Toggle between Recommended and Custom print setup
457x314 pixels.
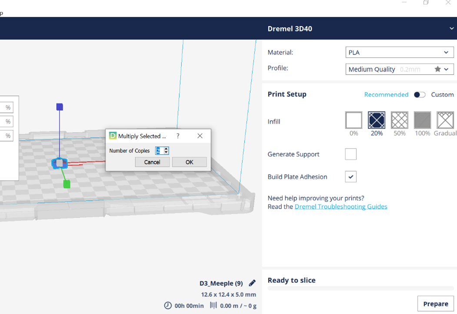pyautogui.click(x=420, y=95)
